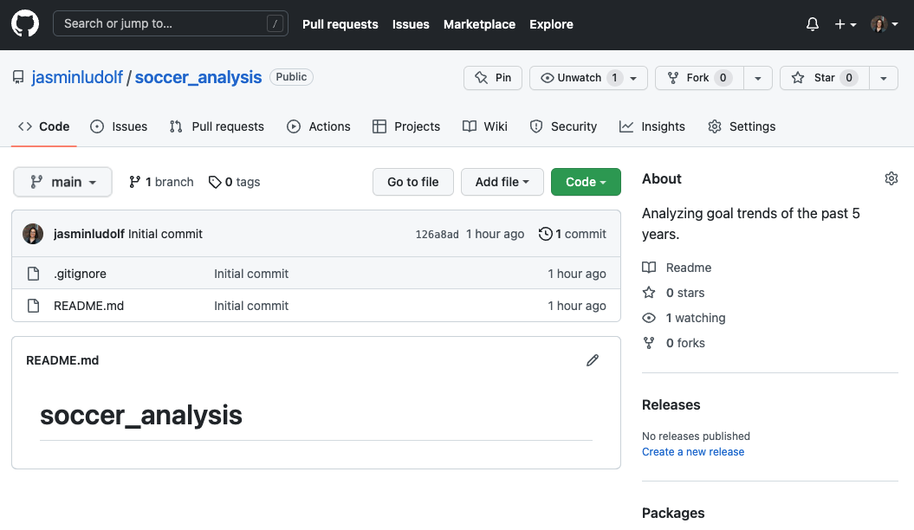
Task: Click the Search or jump to field
Action: point(169,24)
